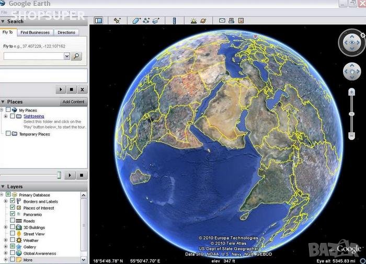Open the Fly To history dropdown
This screenshot has height=264, width=366.
click(67, 56)
